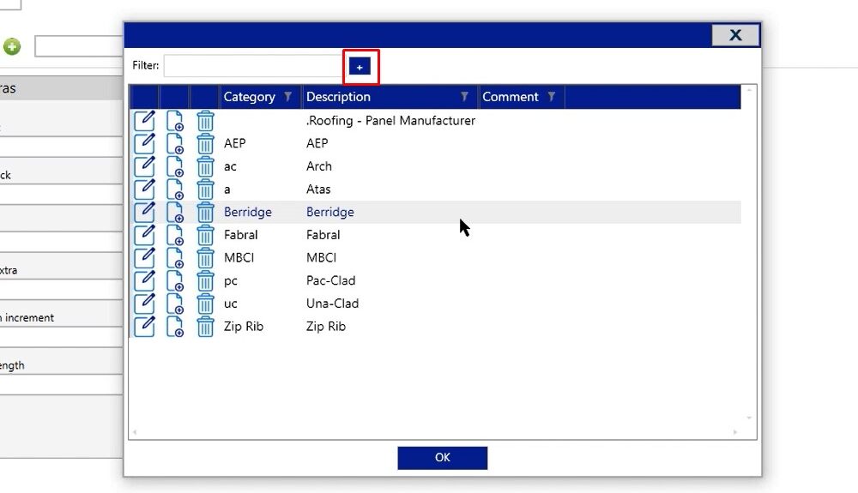Copy the Arch row with duplicate icon
This screenshot has width=858, height=493.
(x=175, y=166)
